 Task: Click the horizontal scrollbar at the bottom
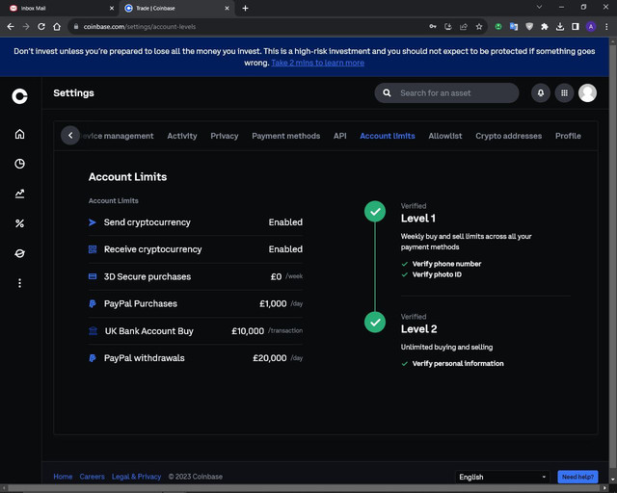tap(305, 488)
